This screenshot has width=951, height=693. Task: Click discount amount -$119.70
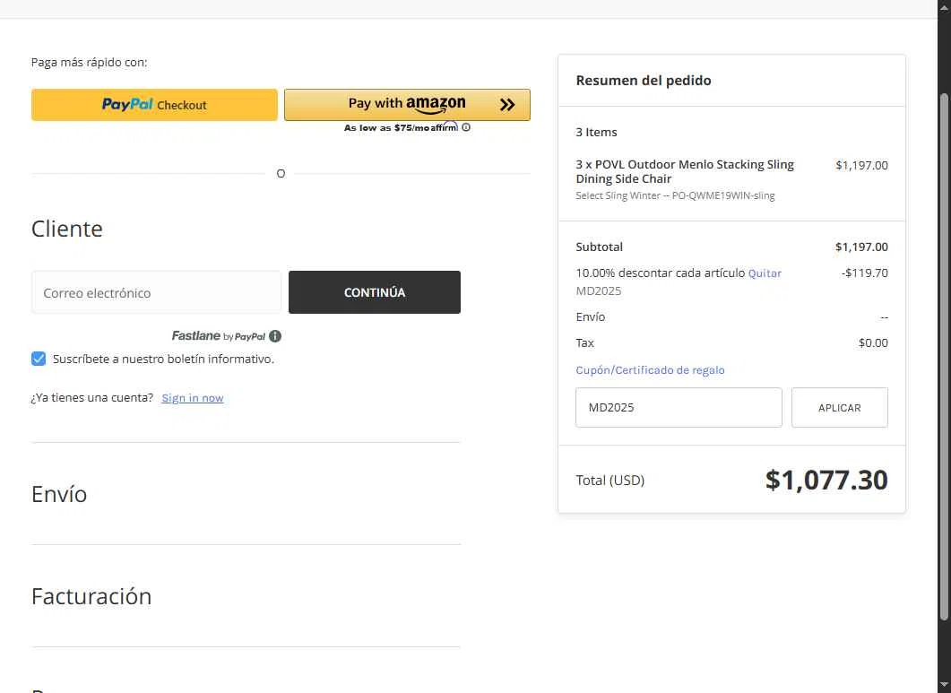[864, 273]
